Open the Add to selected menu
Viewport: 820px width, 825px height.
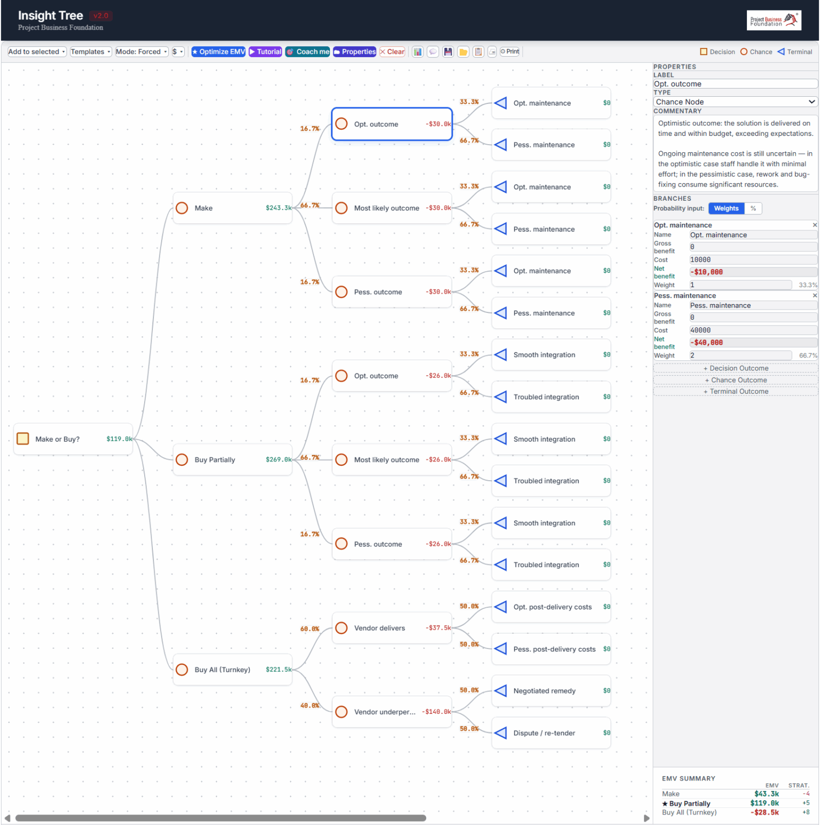37,52
